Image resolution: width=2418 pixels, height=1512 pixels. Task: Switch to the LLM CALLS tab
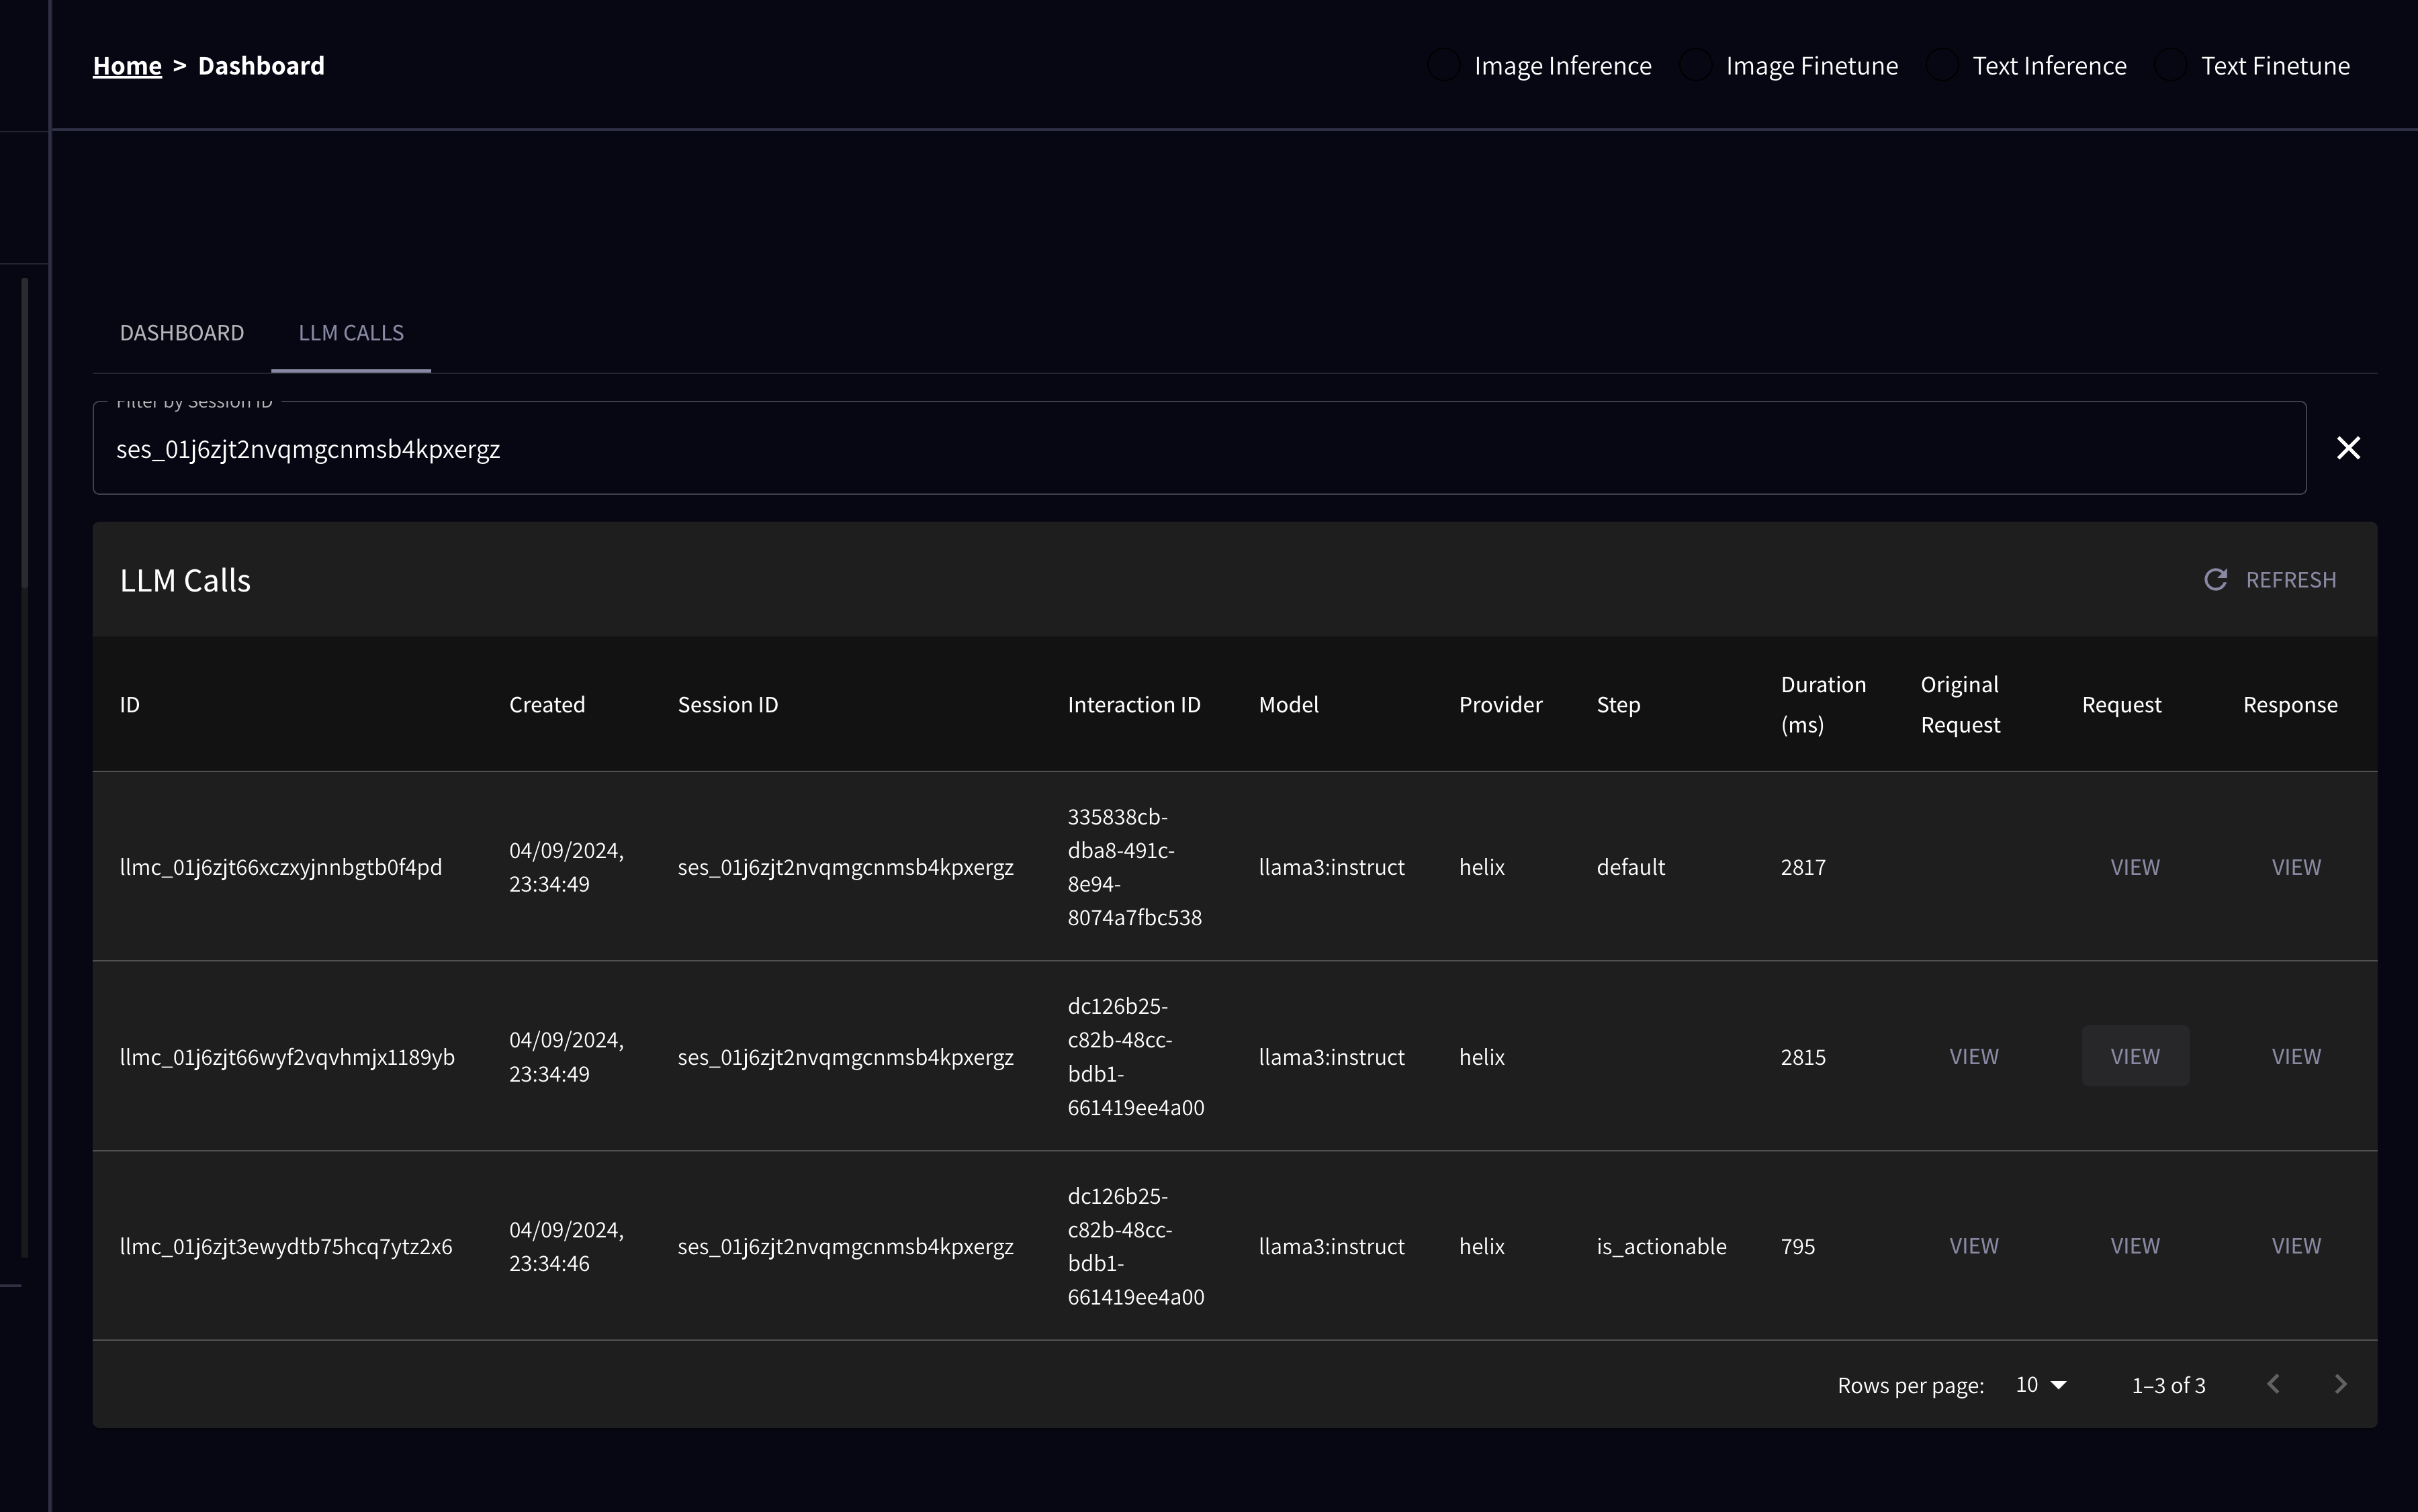click(351, 333)
